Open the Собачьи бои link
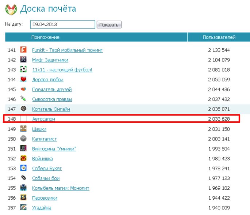 click(46, 178)
